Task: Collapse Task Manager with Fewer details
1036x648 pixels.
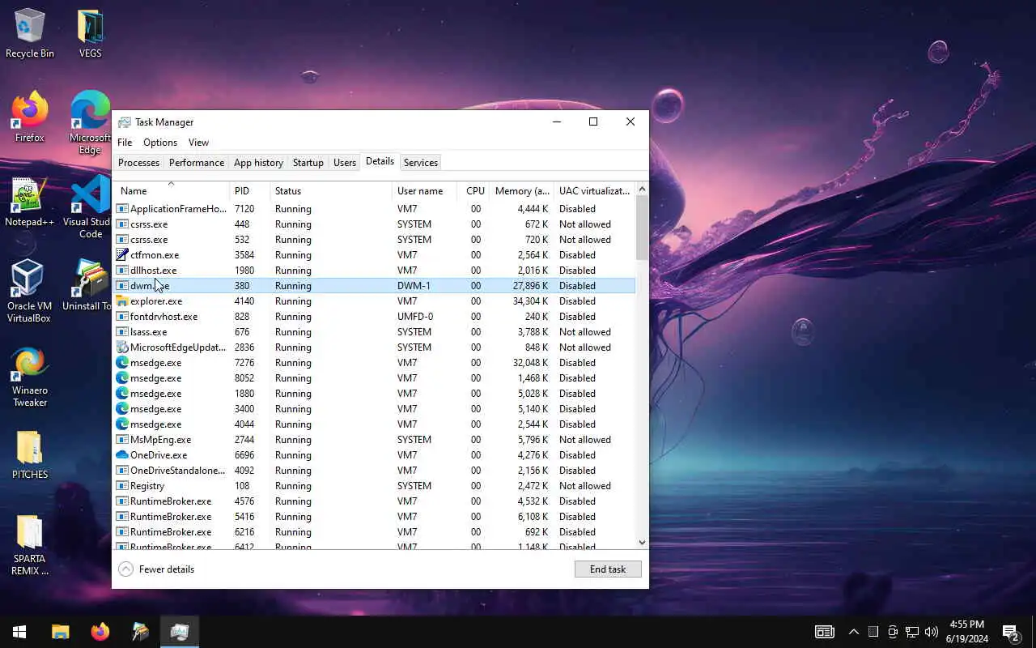Action: [156, 569]
